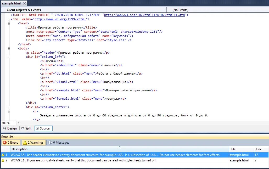This screenshot has height=169, width=269.
Task: Open the 100 % zoom dropdown
Action: (x=15, y=123)
